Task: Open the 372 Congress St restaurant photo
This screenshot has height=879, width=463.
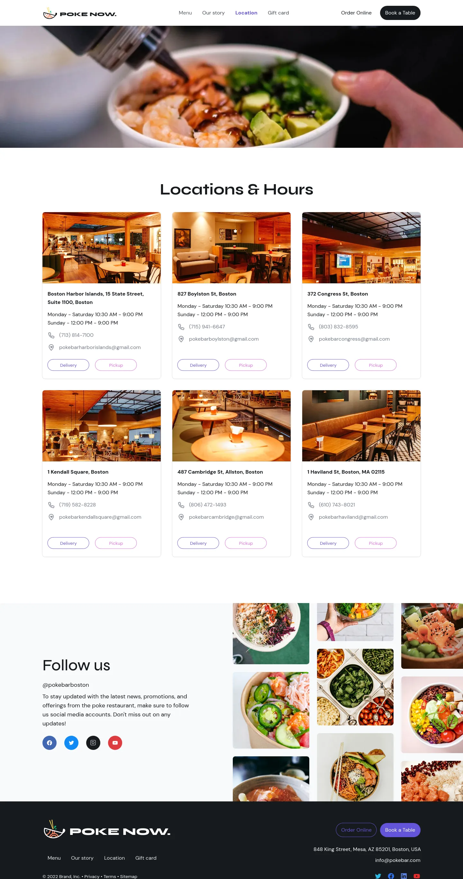Action: [361, 248]
